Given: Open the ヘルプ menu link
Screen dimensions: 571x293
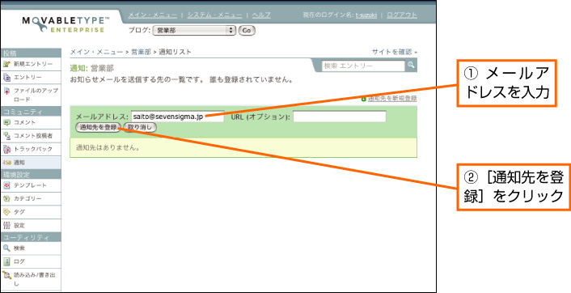Looking at the screenshot, I should click(x=261, y=15).
